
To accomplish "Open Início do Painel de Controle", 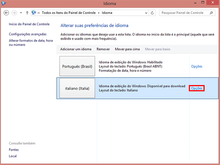I will point(29,24).
